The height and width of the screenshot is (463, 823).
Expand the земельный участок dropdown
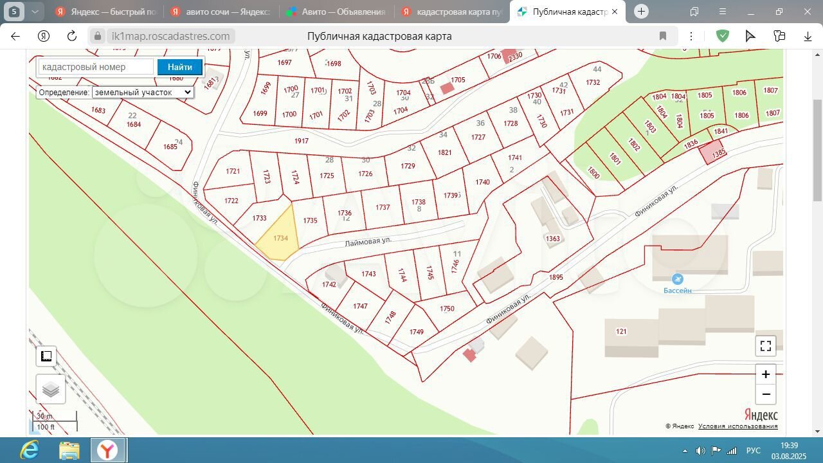pos(142,92)
